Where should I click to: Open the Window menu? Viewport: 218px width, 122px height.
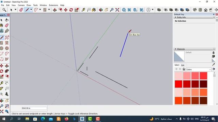(x=43, y=5)
